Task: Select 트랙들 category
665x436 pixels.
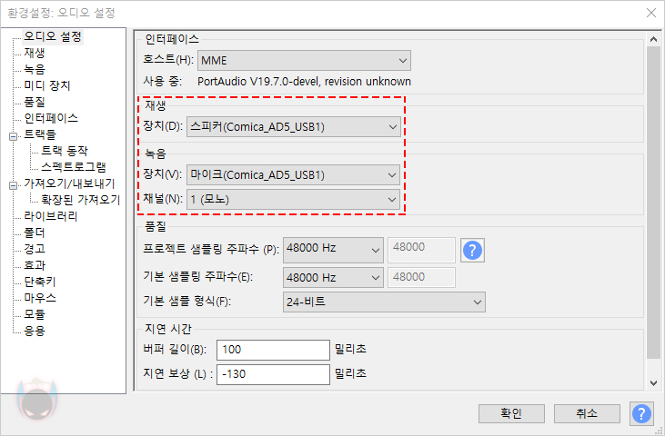Action: [40, 134]
